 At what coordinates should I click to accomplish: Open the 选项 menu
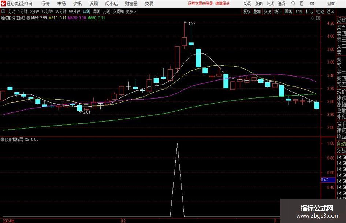(x=281, y=4)
